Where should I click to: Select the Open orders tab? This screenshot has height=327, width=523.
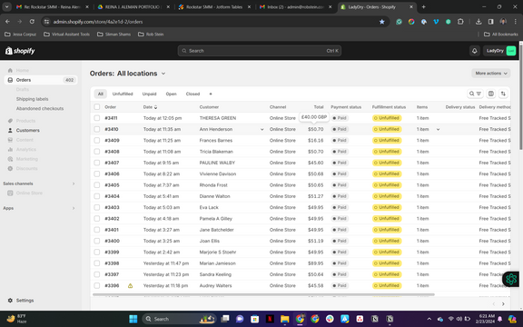click(x=171, y=94)
